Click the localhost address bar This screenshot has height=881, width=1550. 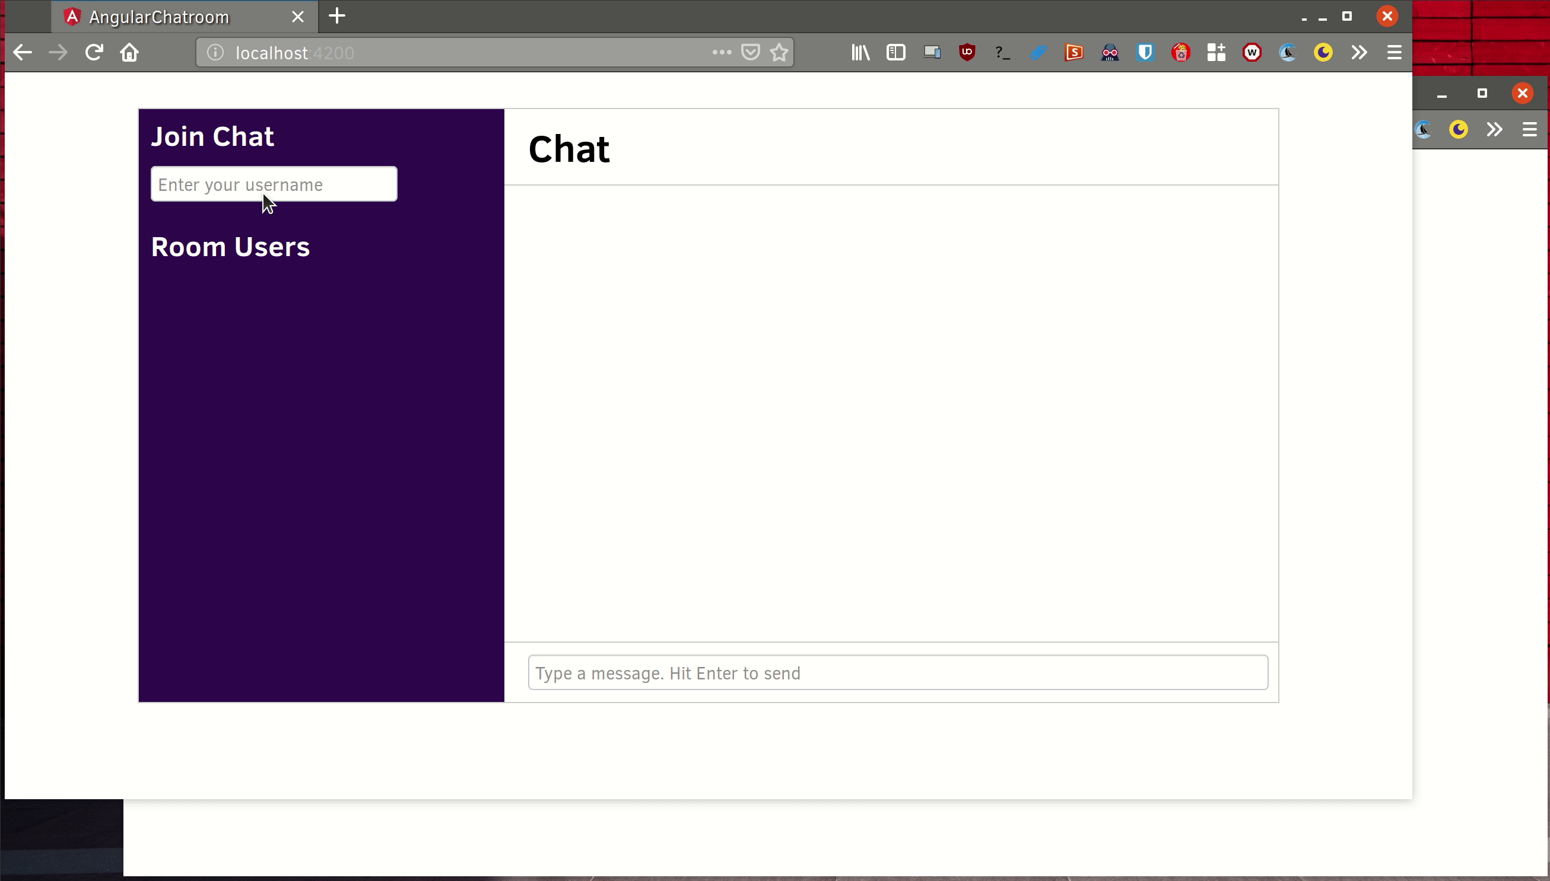(x=460, y=53)
